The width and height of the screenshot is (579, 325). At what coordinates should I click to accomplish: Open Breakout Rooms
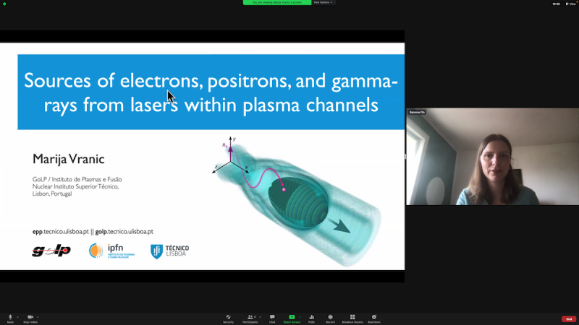point(352,318)
